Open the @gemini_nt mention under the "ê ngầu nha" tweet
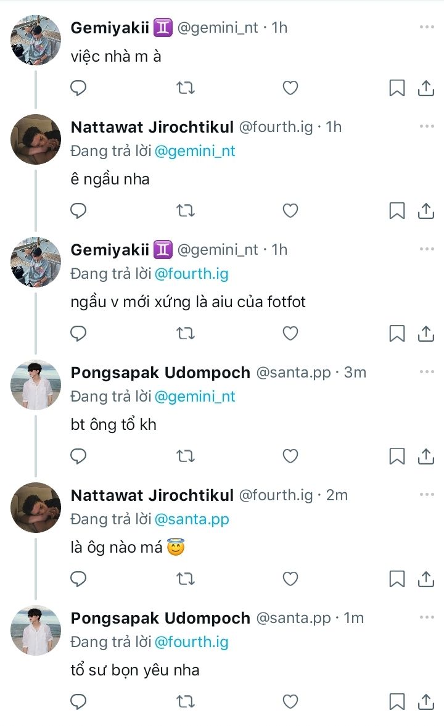Viewport: 444px width, 726px height. (195, 151)
